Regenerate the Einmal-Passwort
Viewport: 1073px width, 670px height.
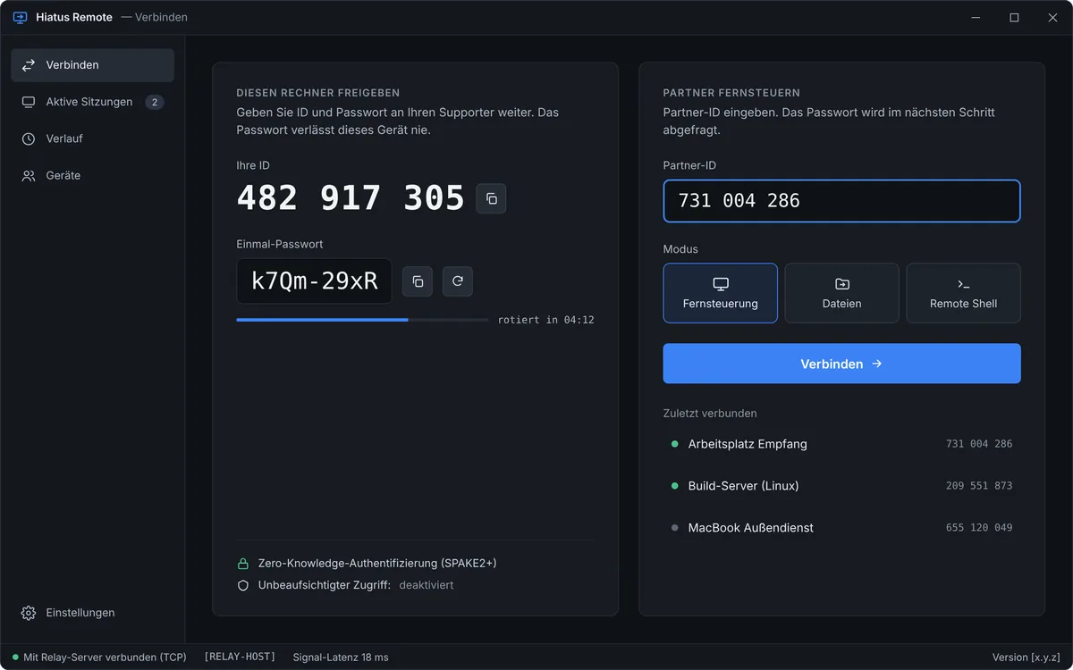point(458,281)
